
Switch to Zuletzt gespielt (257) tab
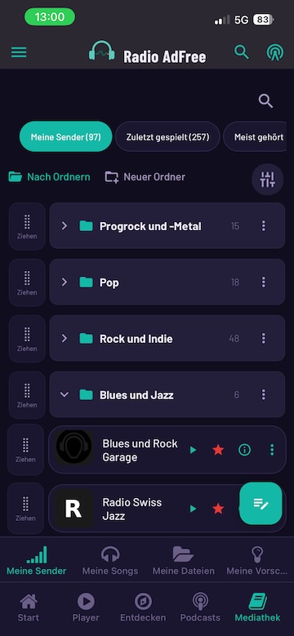tap(167, 136)
